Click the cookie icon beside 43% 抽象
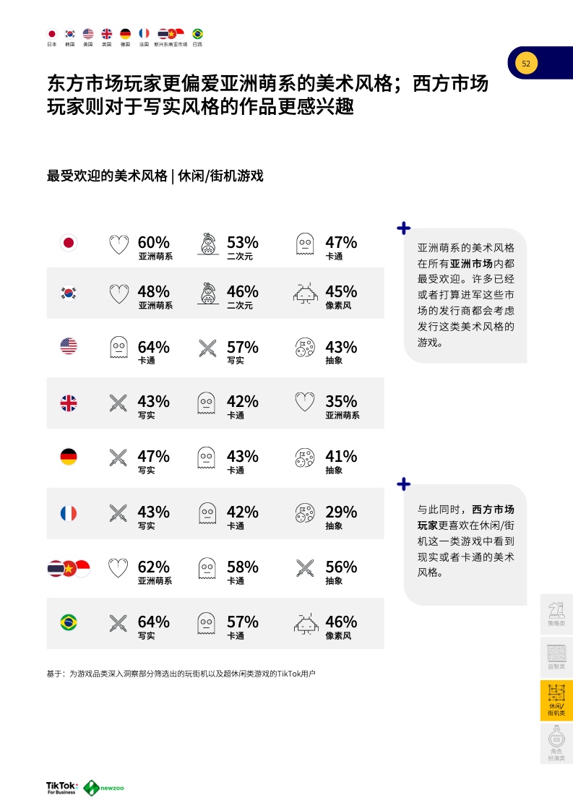This screenshot has width=573, height=811. [x=305, y=349]
